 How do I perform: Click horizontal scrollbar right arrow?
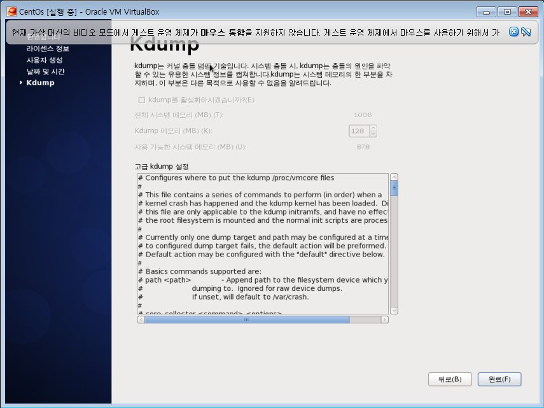pos(384,320)
